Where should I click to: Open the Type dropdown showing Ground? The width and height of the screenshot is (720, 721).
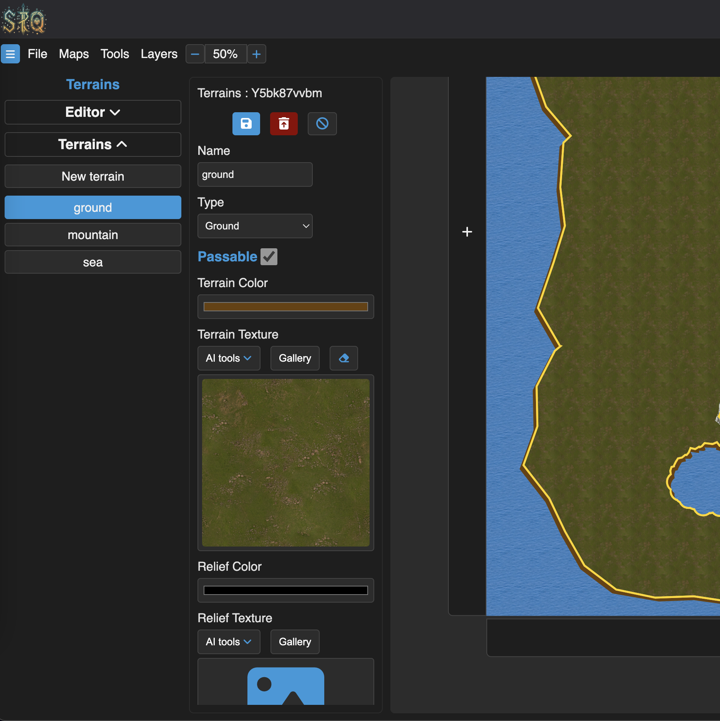[255, 226]
